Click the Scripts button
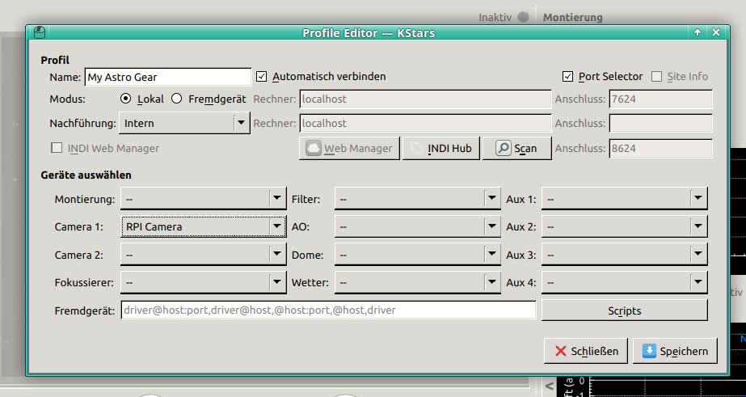 click(x=625, y=310)
